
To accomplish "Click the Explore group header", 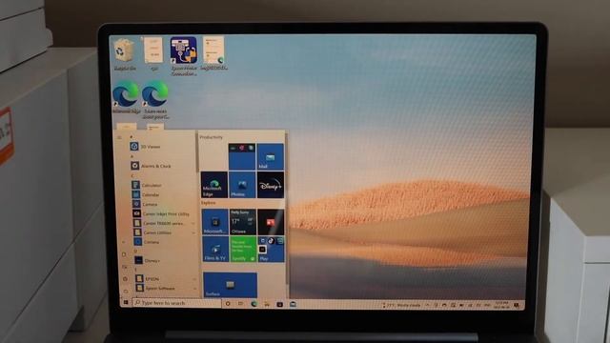I will point(208,203).
